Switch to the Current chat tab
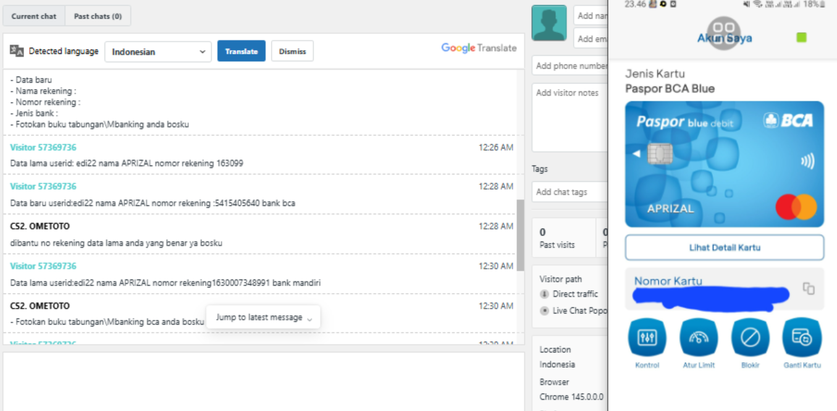The width and height of the screenshot is (837, 411). point(34,16)
